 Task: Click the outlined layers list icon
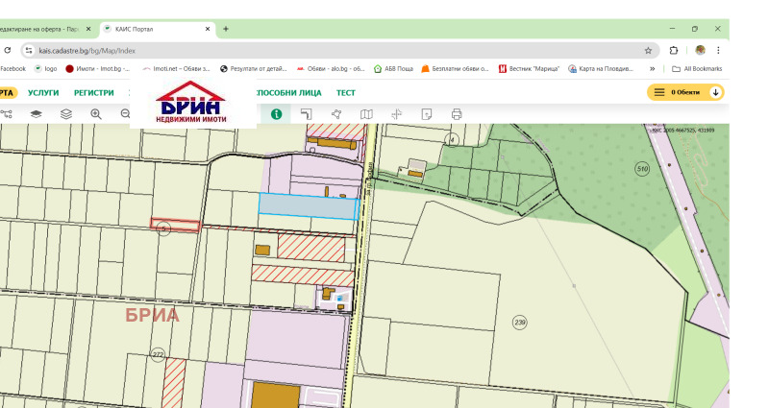pos(65,113)
